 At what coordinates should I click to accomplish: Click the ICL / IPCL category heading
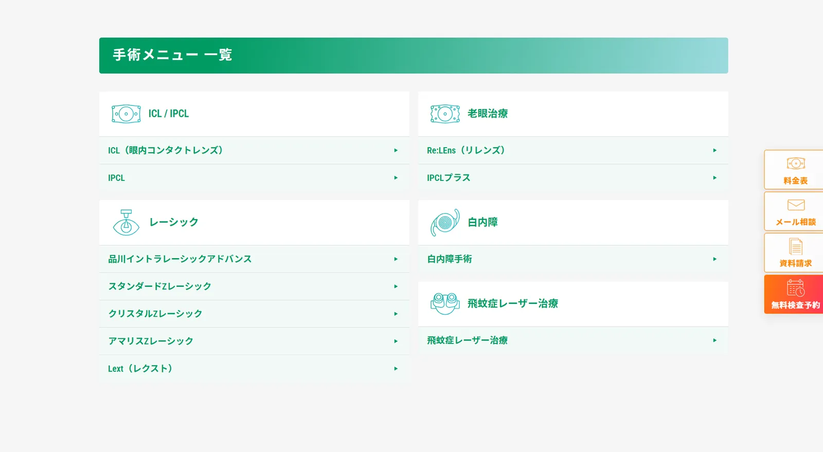point(169,114)
